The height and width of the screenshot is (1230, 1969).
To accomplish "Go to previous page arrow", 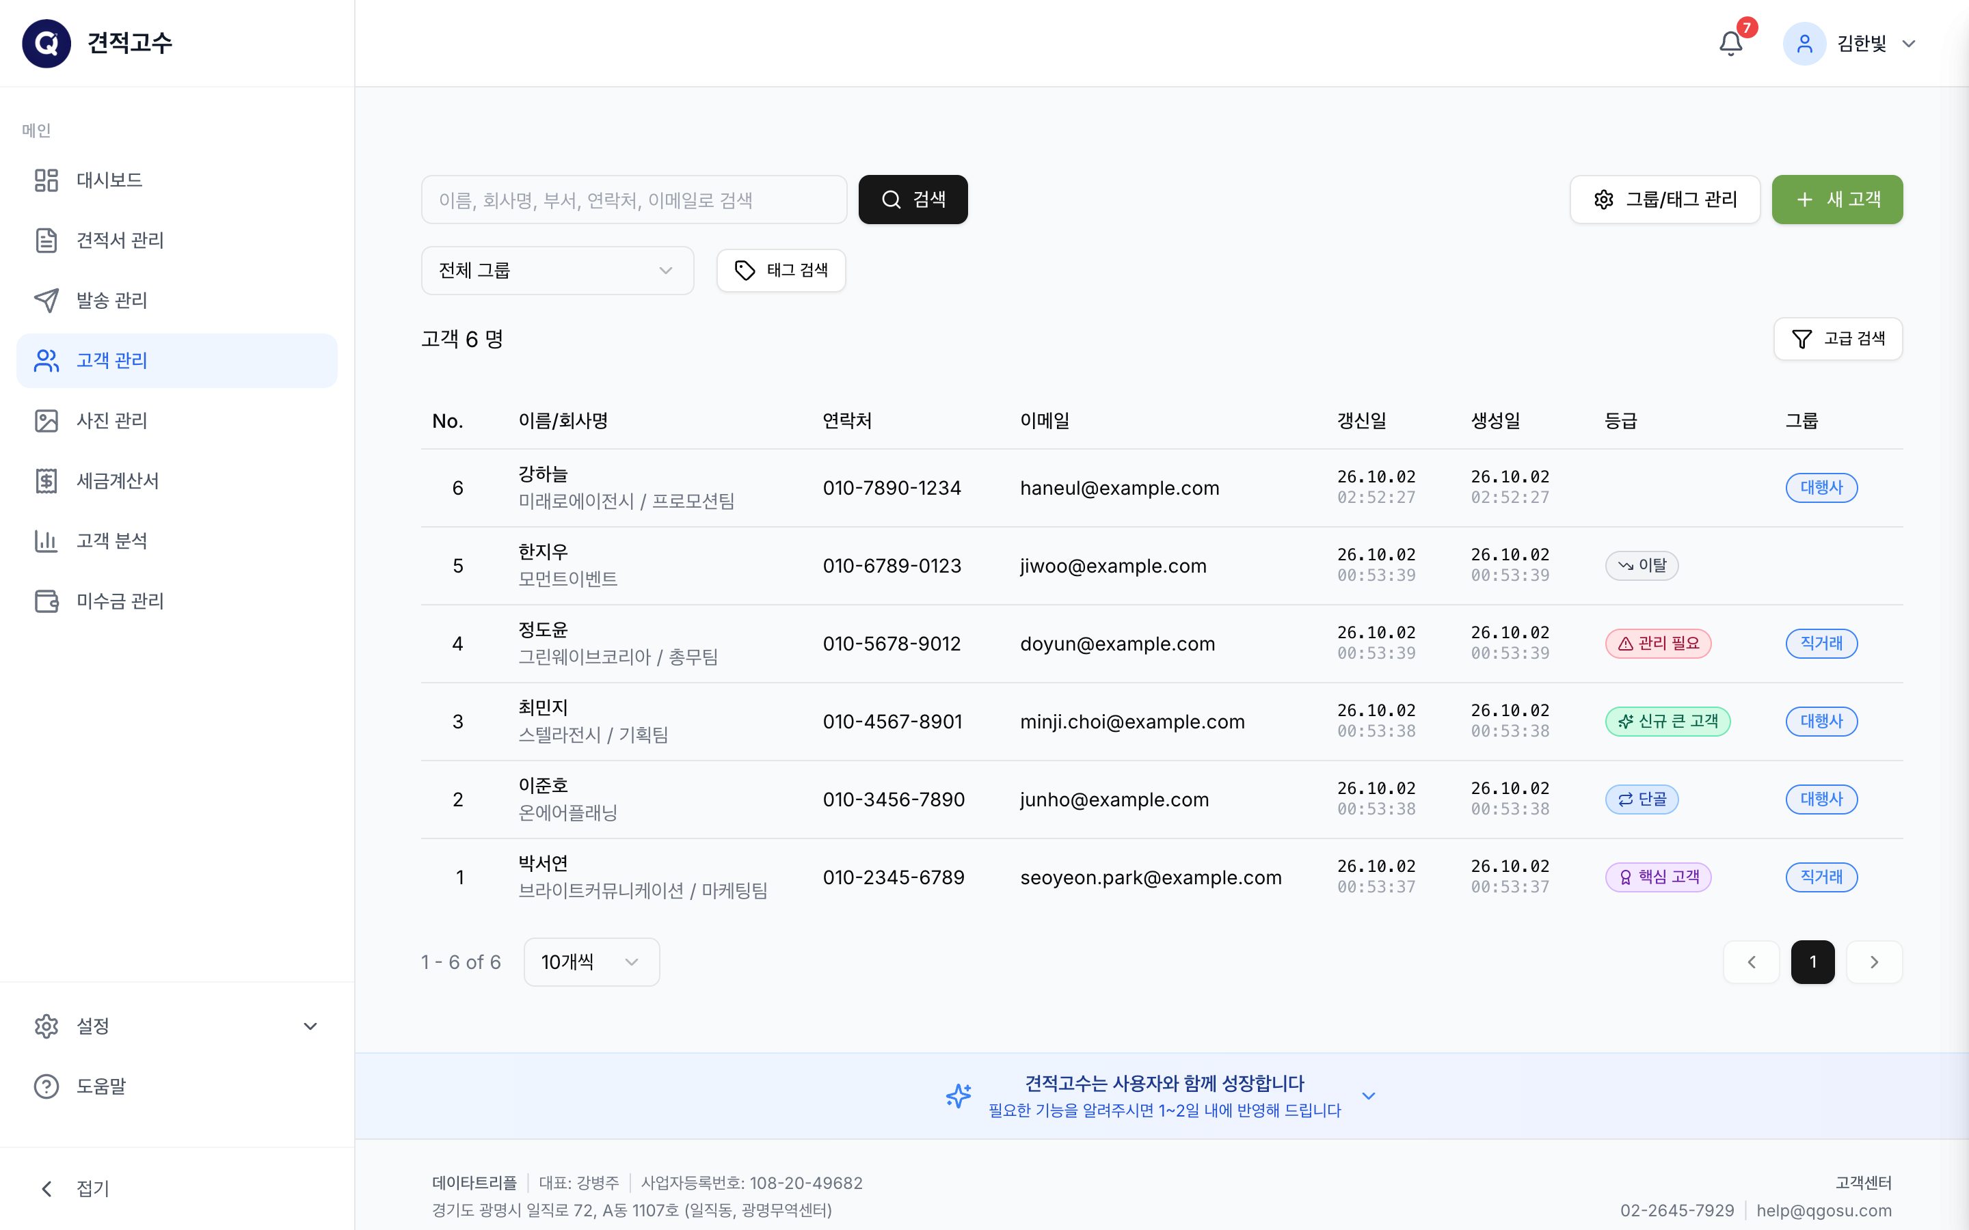I will 1752,962.
